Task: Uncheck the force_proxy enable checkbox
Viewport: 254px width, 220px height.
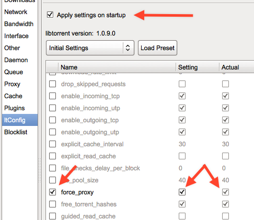Action: coord(52,192)
